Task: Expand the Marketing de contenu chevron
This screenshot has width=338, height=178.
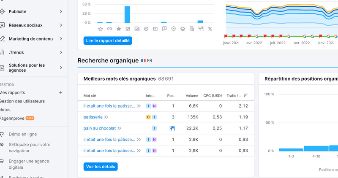Action: [61, 39]
